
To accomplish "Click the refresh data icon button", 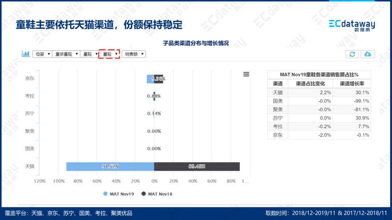I will (352, 54).
